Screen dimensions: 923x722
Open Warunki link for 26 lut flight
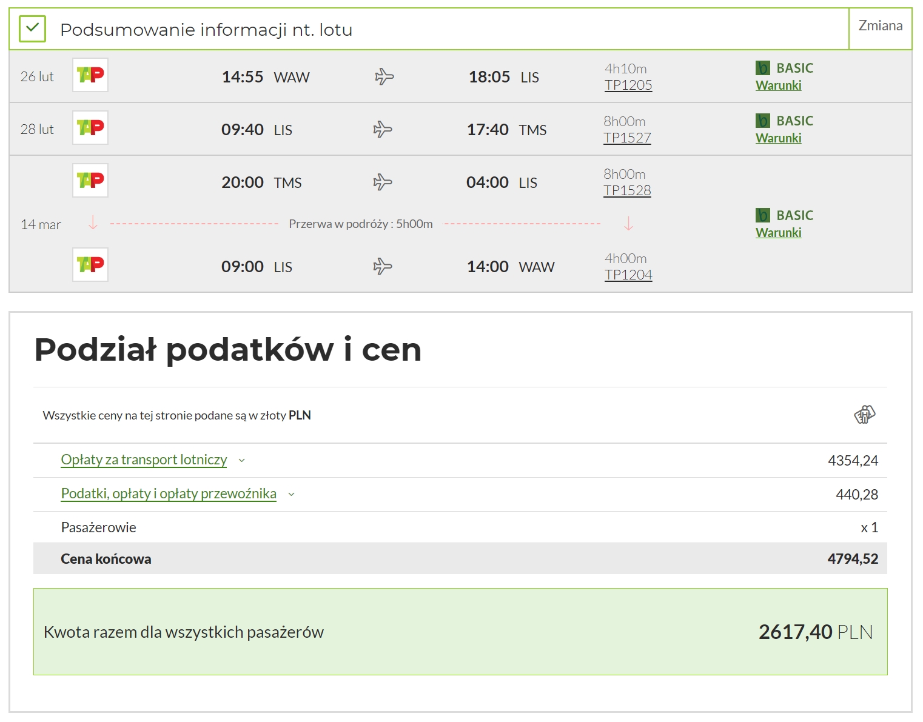778,85
